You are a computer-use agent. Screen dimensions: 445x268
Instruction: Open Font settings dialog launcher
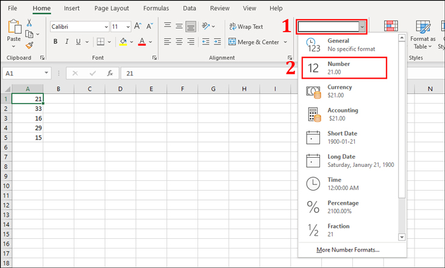154,58
